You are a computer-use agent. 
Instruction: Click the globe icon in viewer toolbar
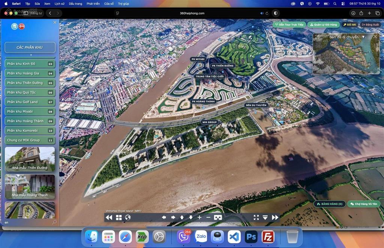(128, 217)
